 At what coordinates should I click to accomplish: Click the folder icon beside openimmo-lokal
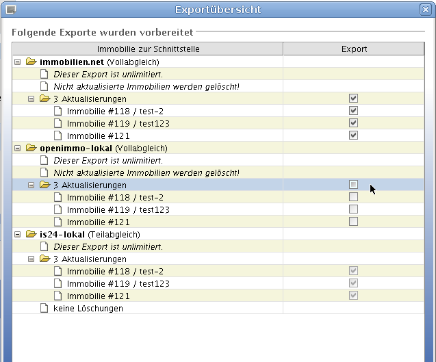pos(31,148)
